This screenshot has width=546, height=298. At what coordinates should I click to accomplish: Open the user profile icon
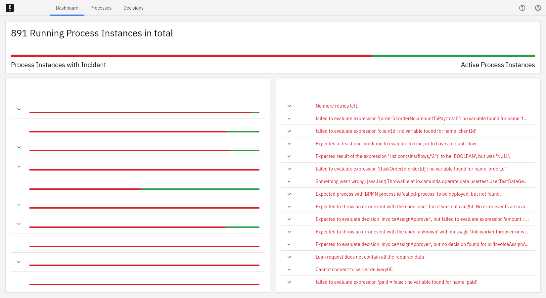click(538, 8)
